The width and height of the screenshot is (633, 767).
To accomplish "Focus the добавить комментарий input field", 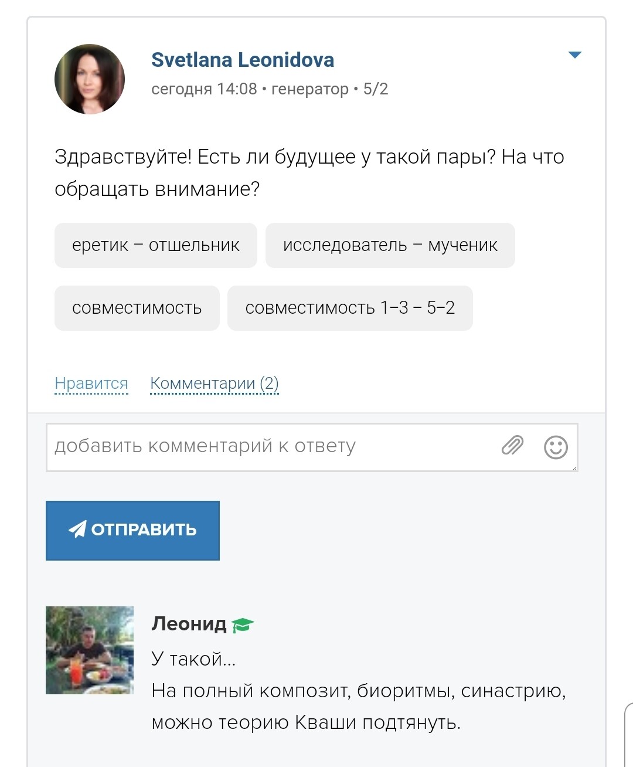I will point(270,447).
